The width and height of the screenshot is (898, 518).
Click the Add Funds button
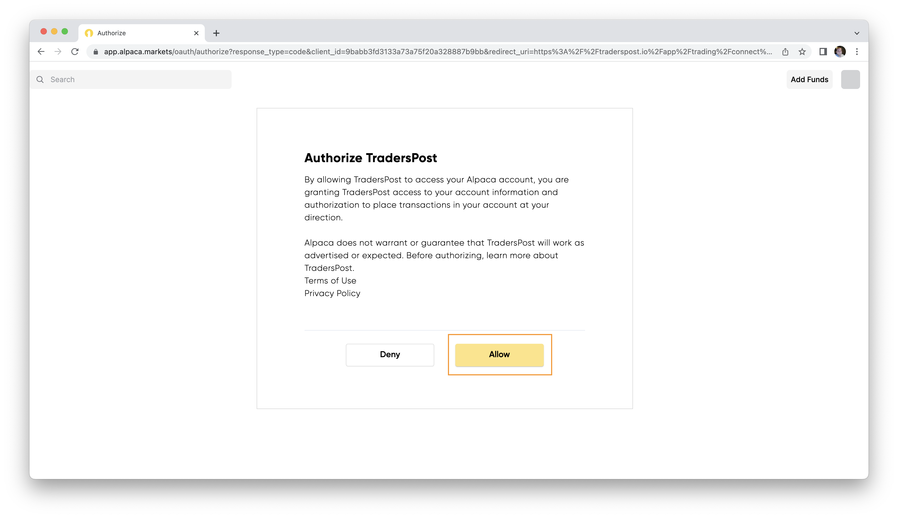810,79
